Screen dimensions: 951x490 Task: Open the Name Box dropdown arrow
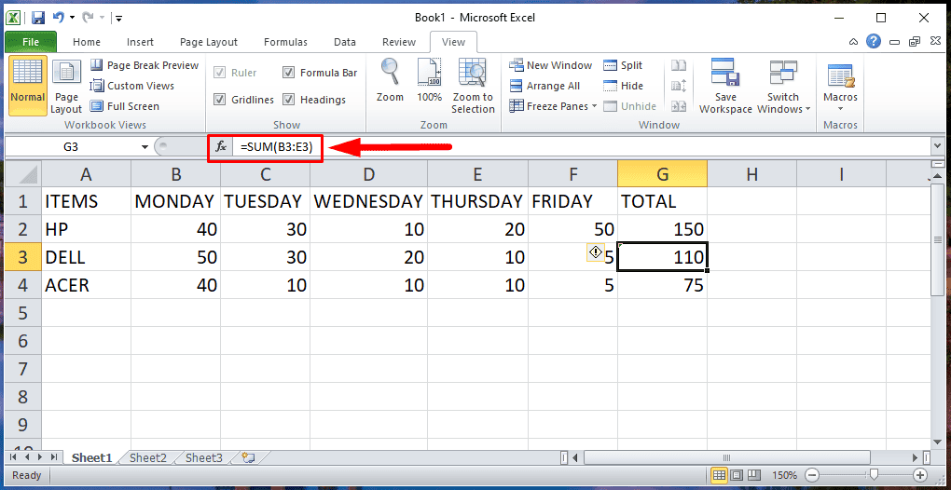point(145,147)
